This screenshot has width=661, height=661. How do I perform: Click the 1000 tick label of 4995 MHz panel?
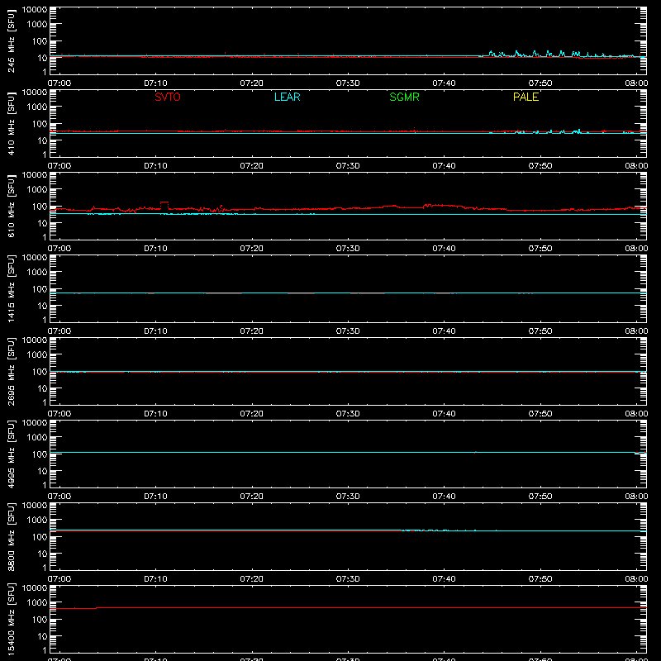pos(37,438)
